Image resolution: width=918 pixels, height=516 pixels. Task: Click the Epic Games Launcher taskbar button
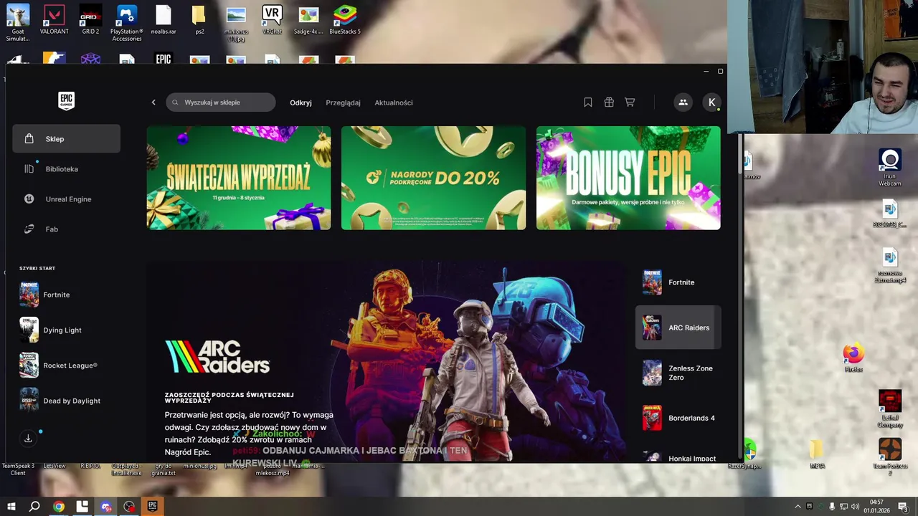pyautogui.click(x=153, y=507)
